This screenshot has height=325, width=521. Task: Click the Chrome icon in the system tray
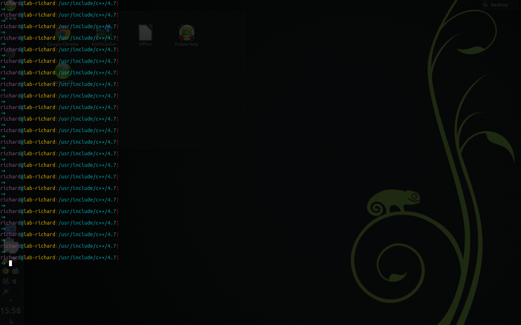pos(5,270)
